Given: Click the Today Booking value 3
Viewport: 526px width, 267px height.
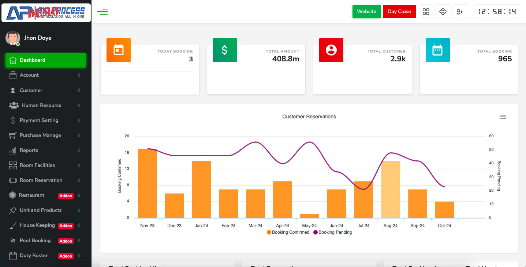Looking at the screenshot, I should coord(191,59).
